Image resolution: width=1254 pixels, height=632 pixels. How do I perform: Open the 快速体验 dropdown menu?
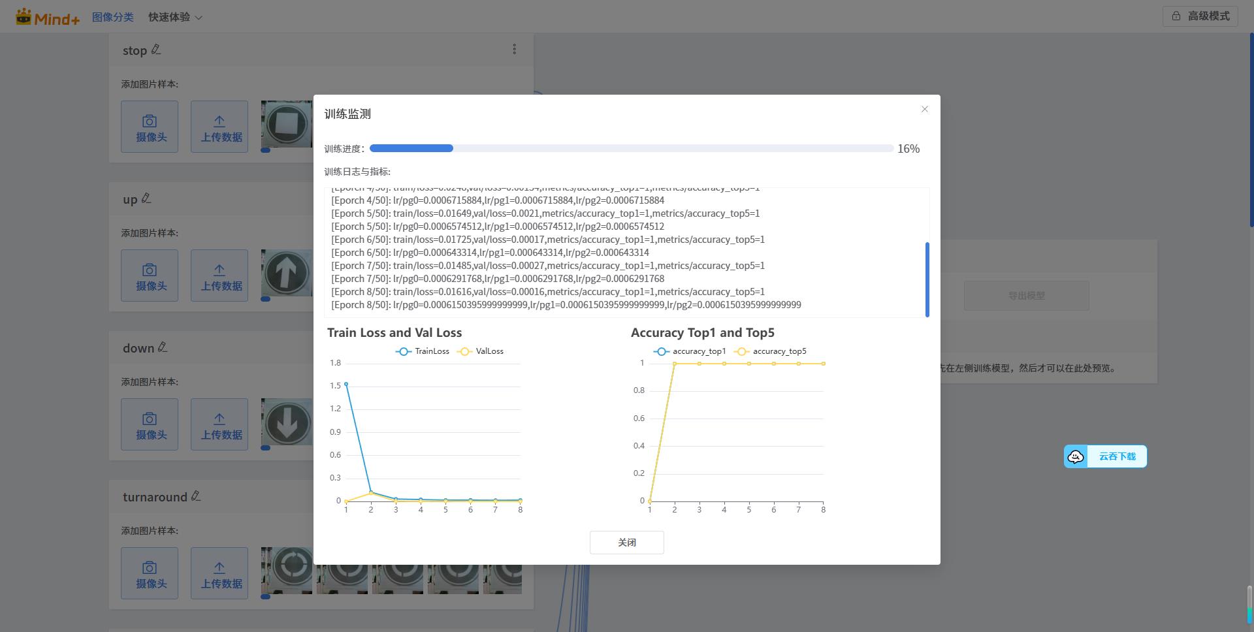[175, 17]
